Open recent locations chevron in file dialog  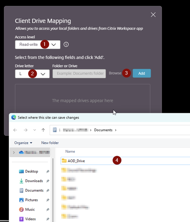(34, 130)
